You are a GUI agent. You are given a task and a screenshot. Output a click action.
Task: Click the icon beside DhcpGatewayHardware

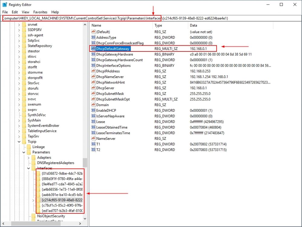(x=93, y=54)
